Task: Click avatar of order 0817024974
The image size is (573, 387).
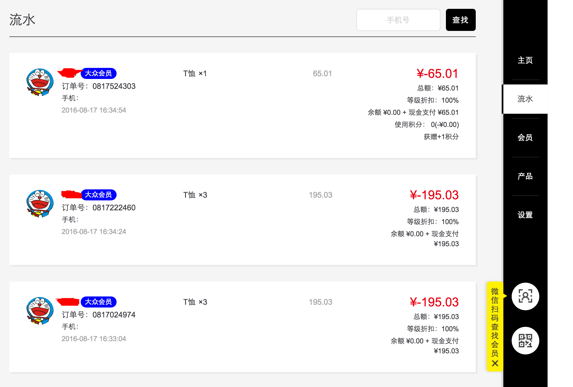Action: 40,311
